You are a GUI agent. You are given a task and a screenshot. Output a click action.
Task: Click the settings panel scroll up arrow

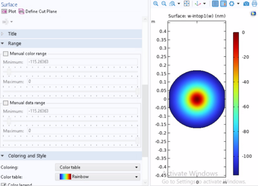145,19
